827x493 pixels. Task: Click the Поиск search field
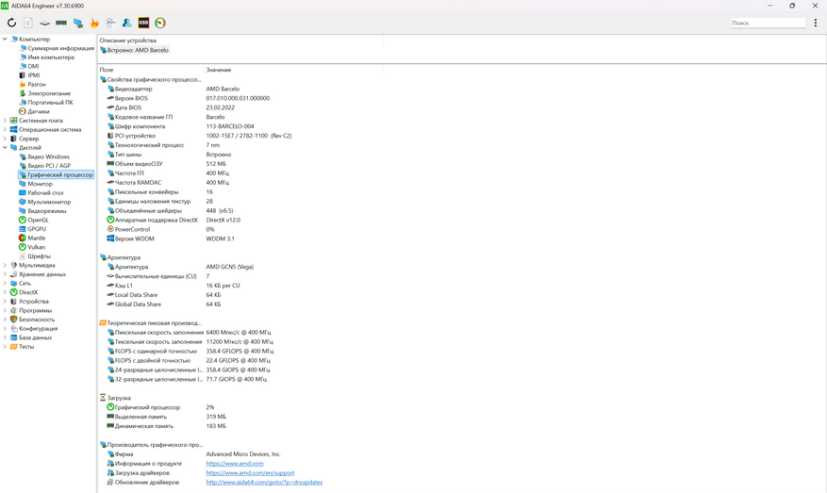click(x=768, y=23)
